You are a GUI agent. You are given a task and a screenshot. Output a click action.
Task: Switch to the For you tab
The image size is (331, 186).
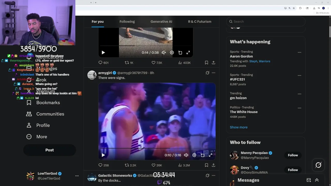97,22
